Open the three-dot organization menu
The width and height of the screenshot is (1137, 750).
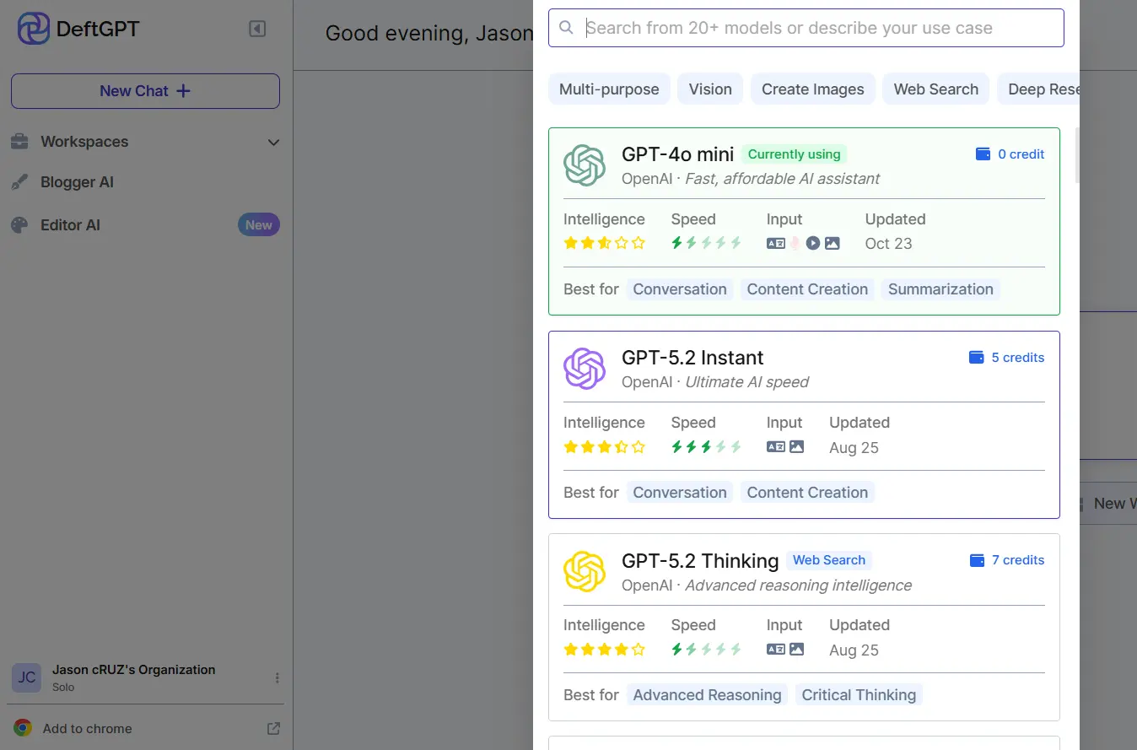point(278,677)
